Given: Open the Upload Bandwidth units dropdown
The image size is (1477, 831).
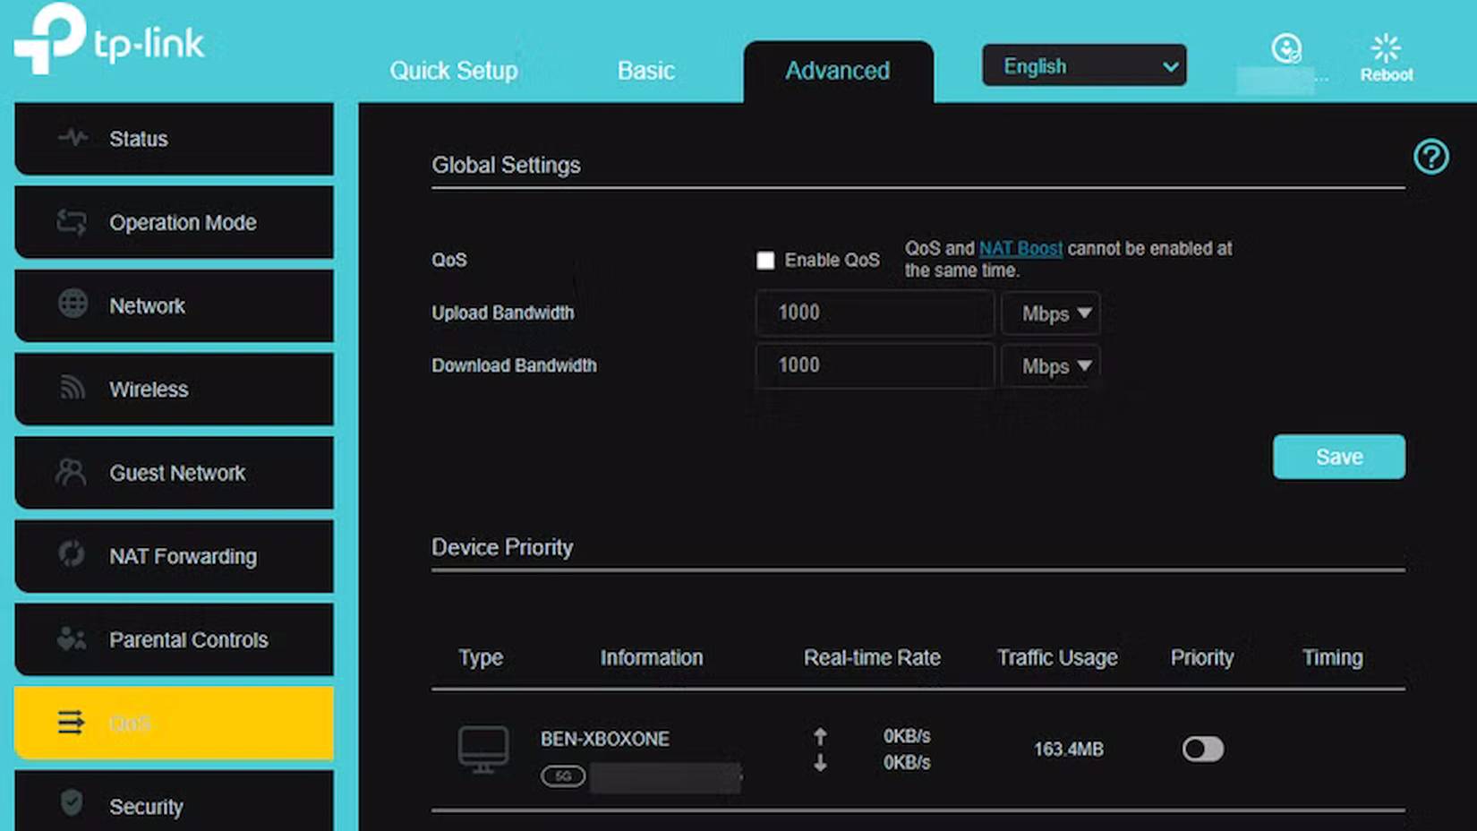Looking at the screenshot, I should (x=1051, y=313).
